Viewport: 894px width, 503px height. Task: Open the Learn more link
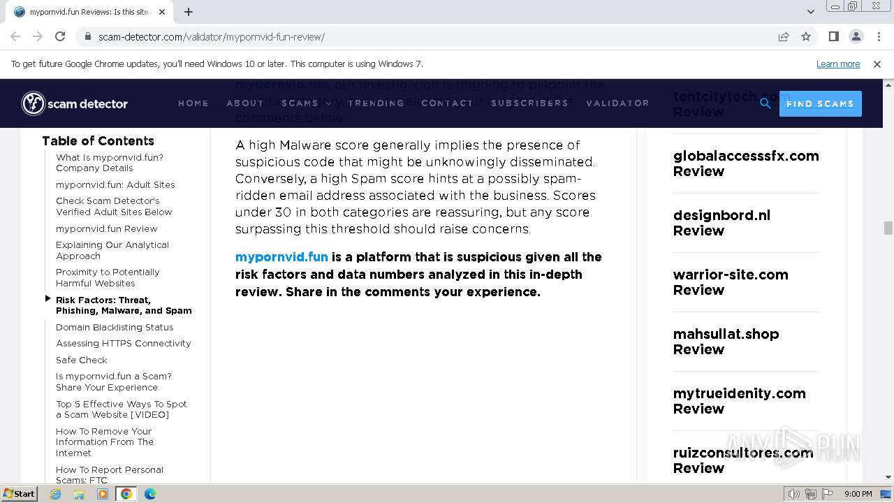[x=838, y=64]
